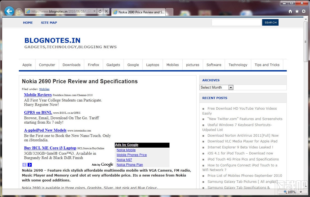Click the previous ads left arrow
Viewport: 310px width, 197px height.
pyautogui.click(x=24, y=165)
